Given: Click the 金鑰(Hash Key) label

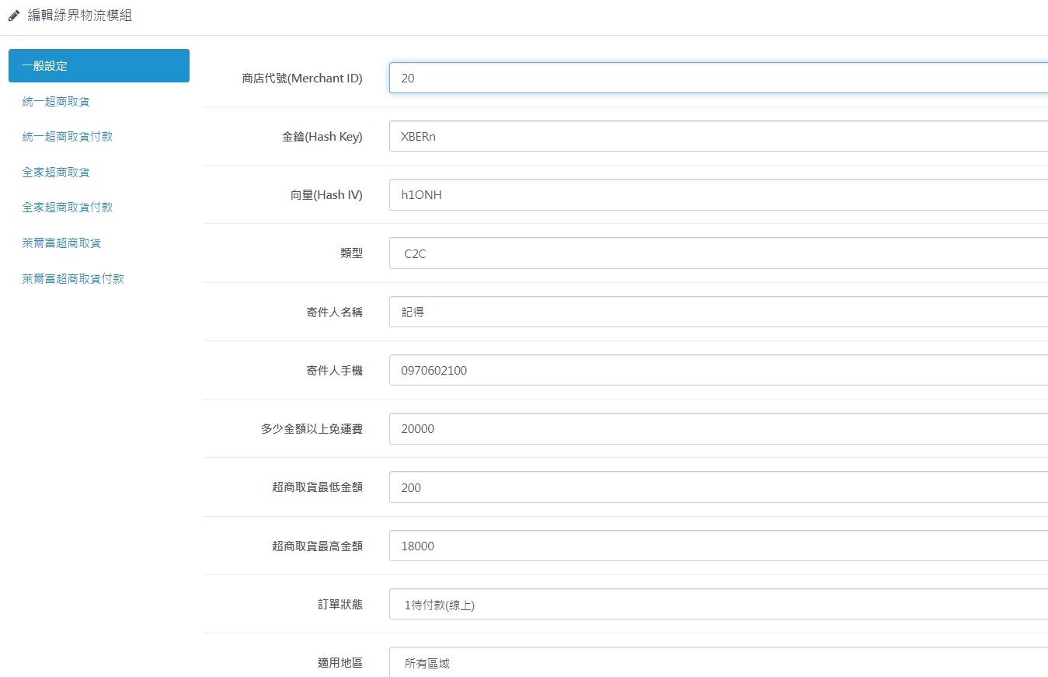Looking at the screenshot, I should pos(322,137).
